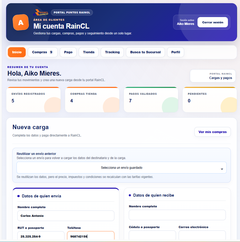Click the Correo electrónico input field
The height and width of the screenshot is (242, 240).
[202, 235]
